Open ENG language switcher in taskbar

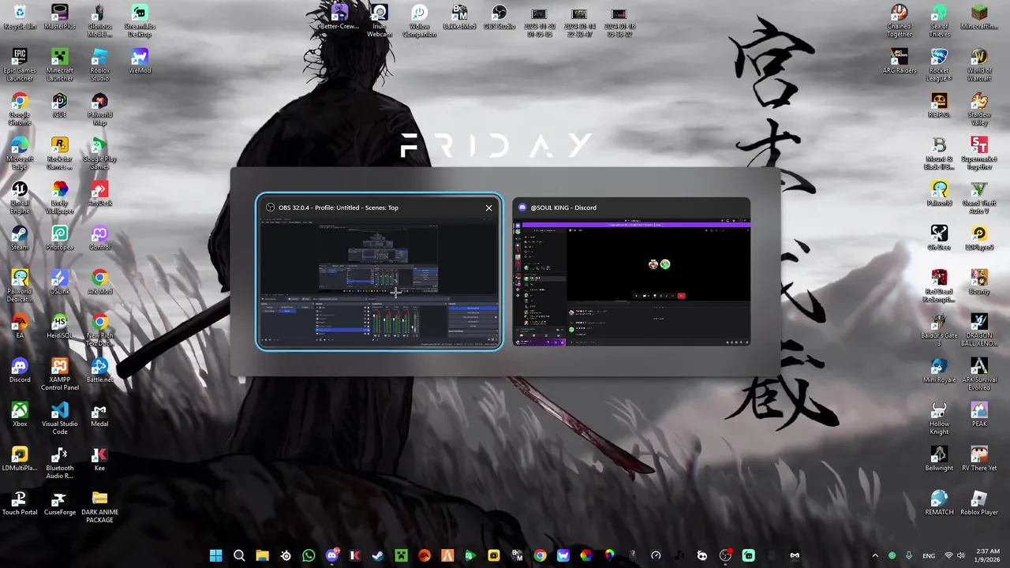pyautogui.click(x=930, y=555)
